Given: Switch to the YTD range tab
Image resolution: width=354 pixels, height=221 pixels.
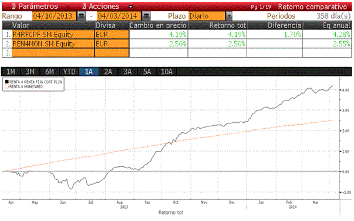Looking at the screenshot, I should point(69,72).
